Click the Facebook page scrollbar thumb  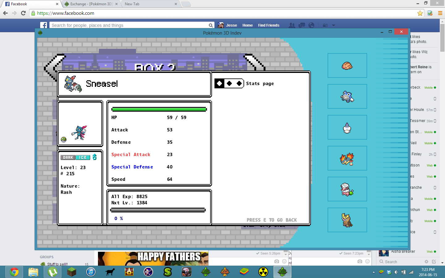point(442,38)
